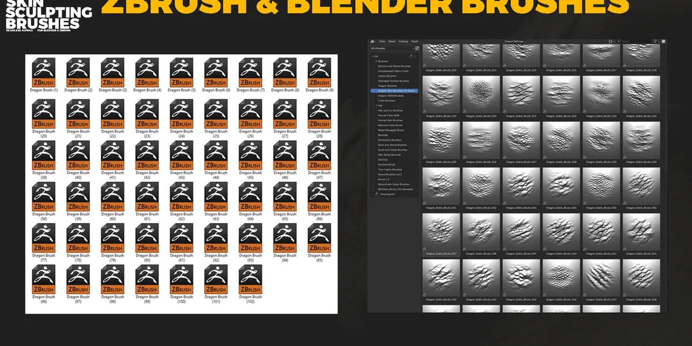Click the gear options icon at top right
Viewport: 692px width, 346px height.
point(664,40)
